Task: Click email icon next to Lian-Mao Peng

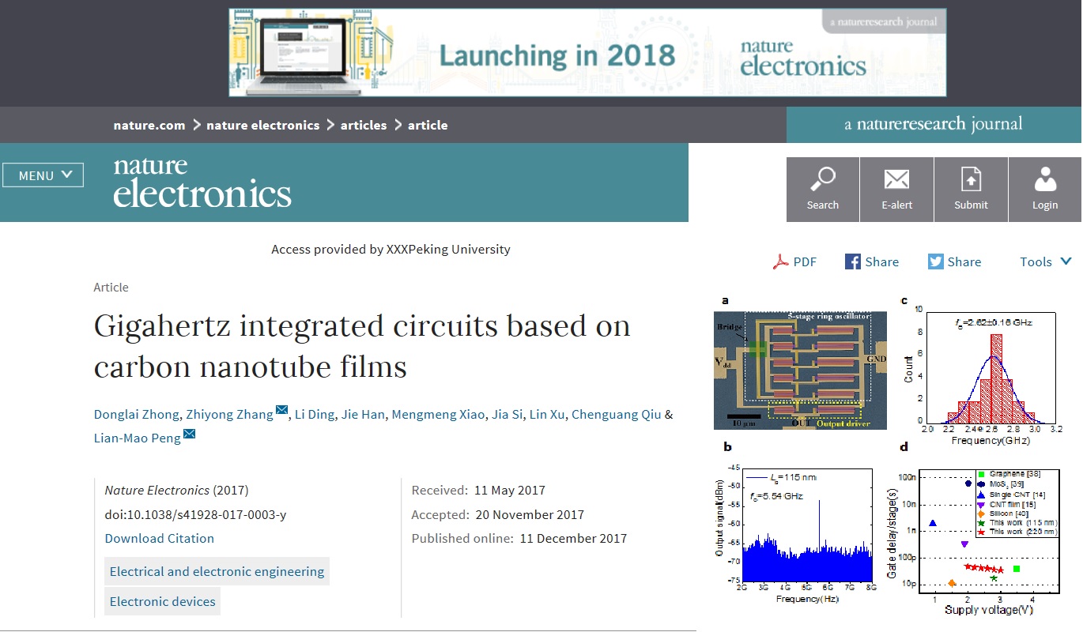Action: point(189,434)
